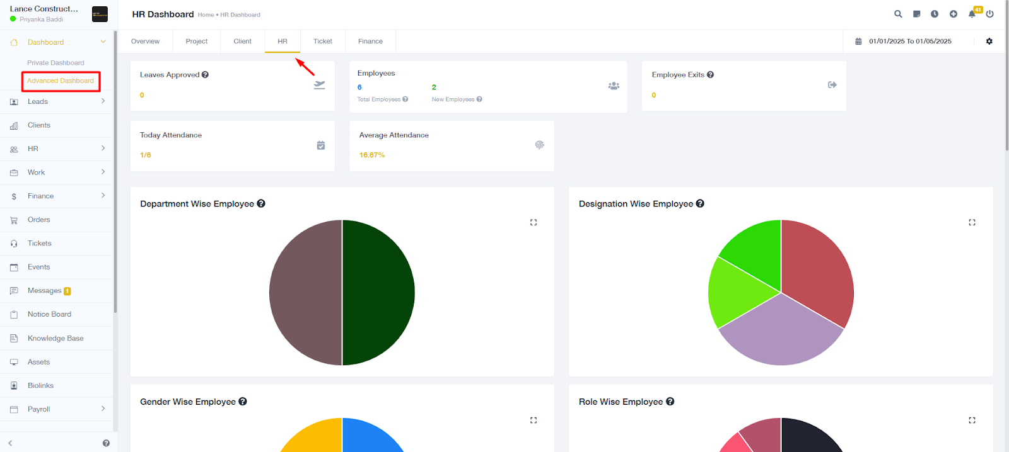1009x452 pixels.
Task: Open the search icon in top bar
Action: coord(898,14)
